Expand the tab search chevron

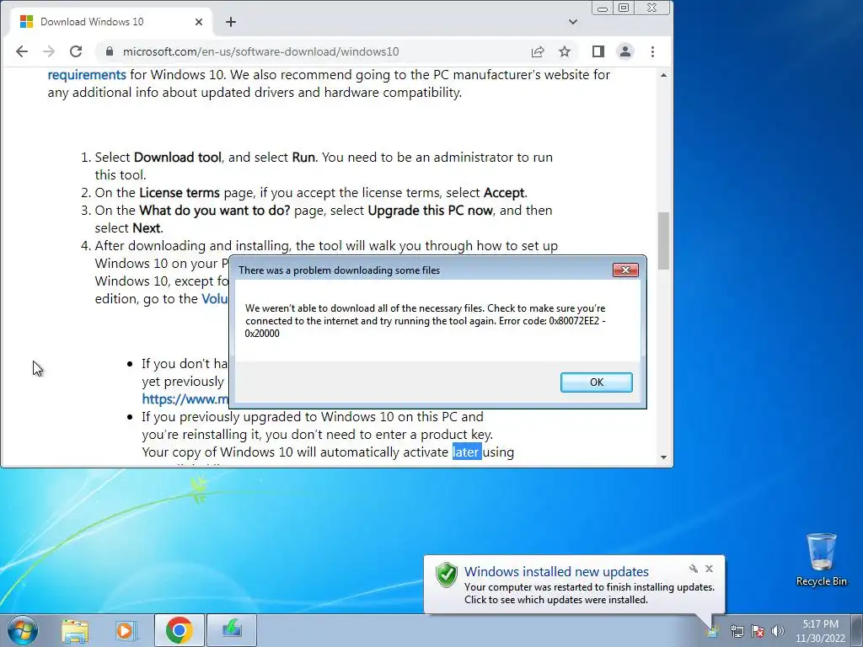[x=573, y=22]
